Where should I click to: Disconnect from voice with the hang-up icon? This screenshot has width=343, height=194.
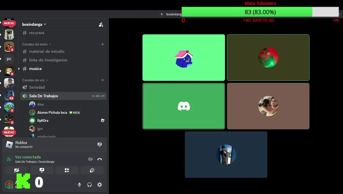[100, 159]
